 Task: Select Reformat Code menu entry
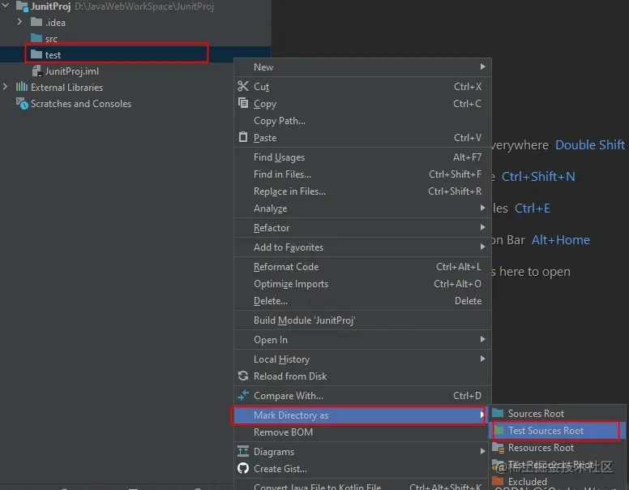click(362, 267)
